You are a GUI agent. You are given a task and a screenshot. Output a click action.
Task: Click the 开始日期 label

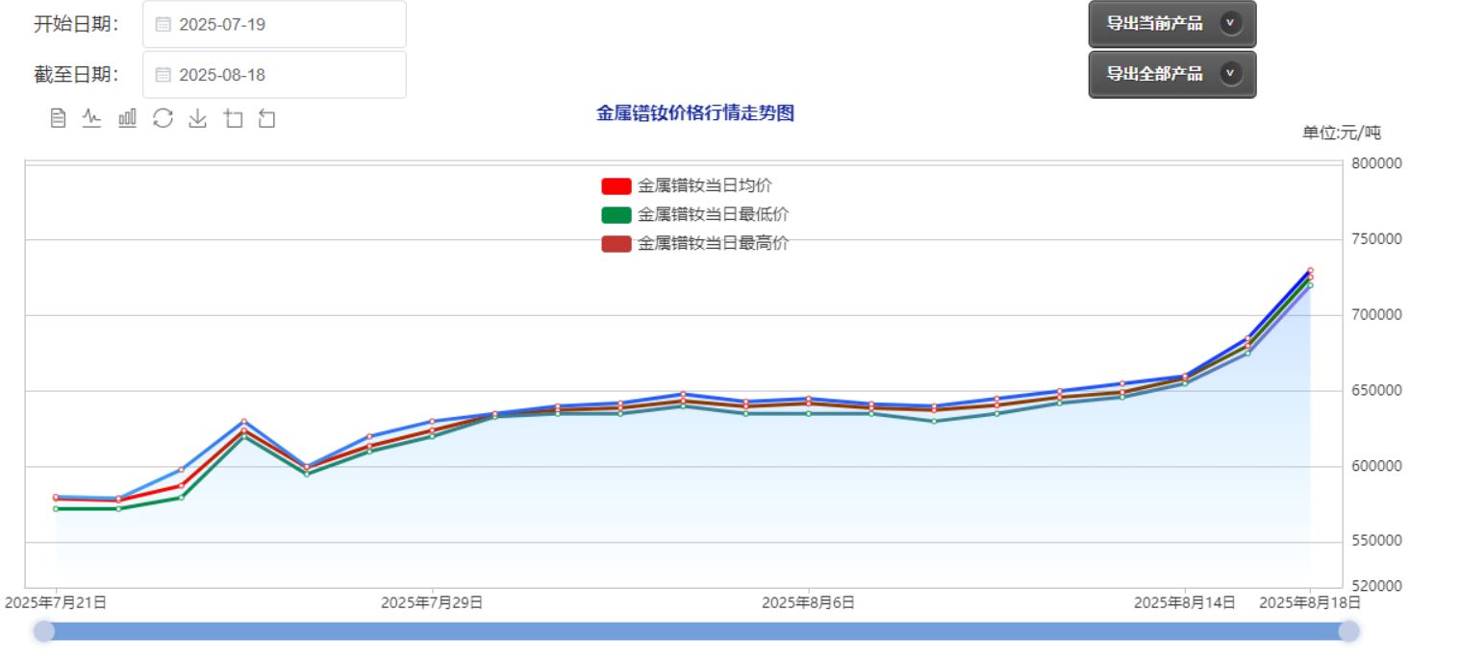[x=77, y=25]
